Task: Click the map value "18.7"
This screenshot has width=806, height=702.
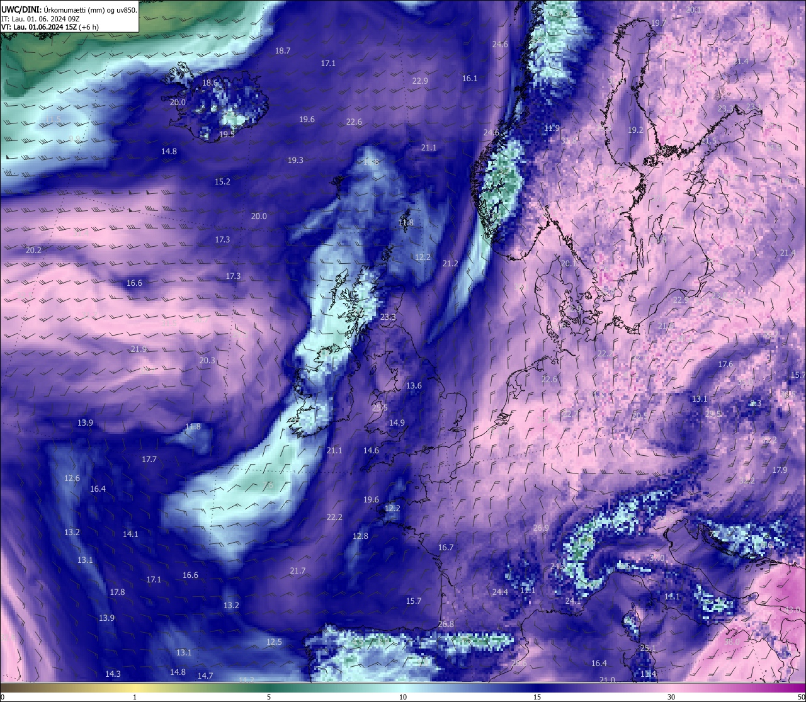Action: (283, 50)
